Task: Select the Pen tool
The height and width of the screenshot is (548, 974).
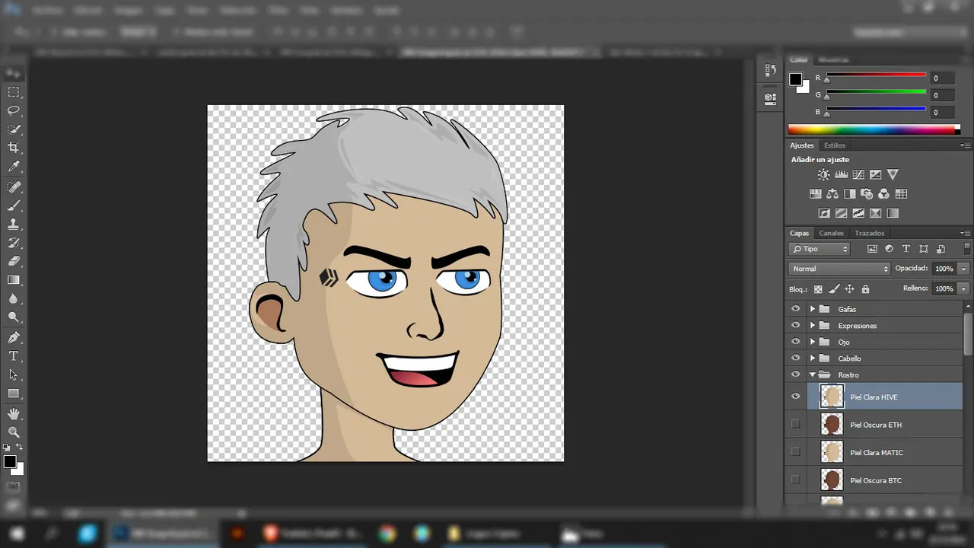Action: tap(14, 337)
